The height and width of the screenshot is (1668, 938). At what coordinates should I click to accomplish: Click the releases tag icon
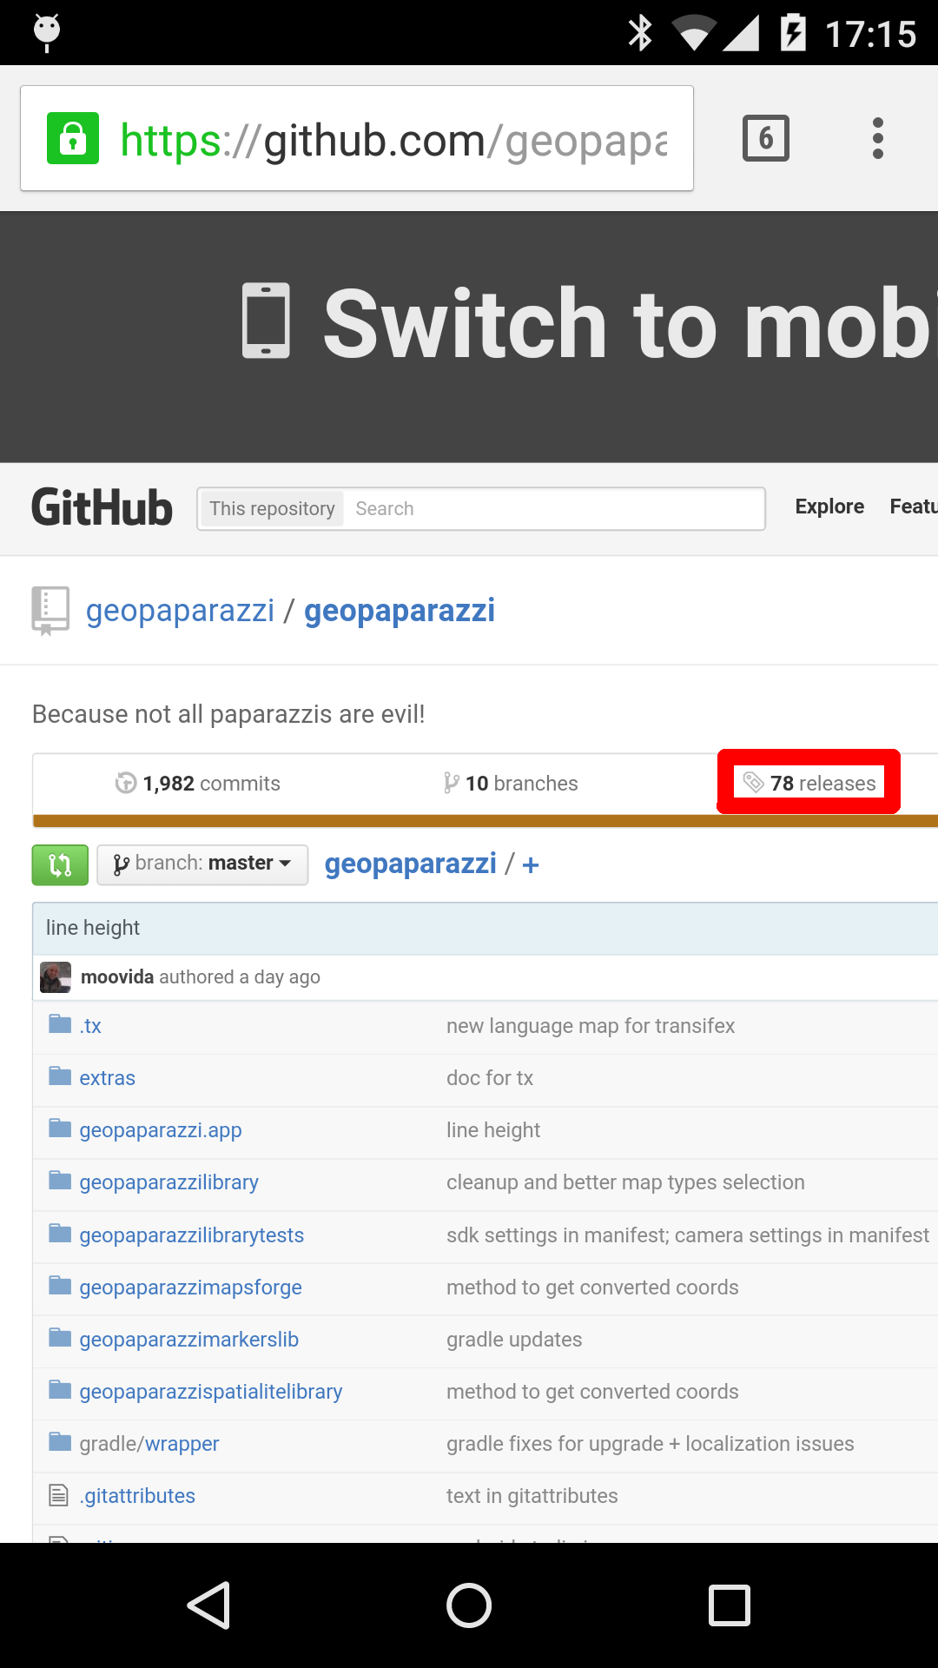(x=754, y=783)
